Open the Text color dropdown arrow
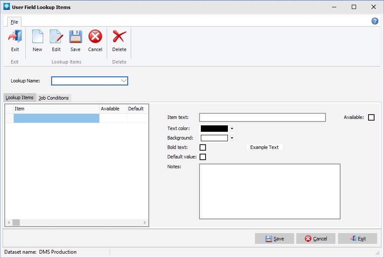Image resolution: width=384 pixels, height=258 pixels. coord(232,128)
